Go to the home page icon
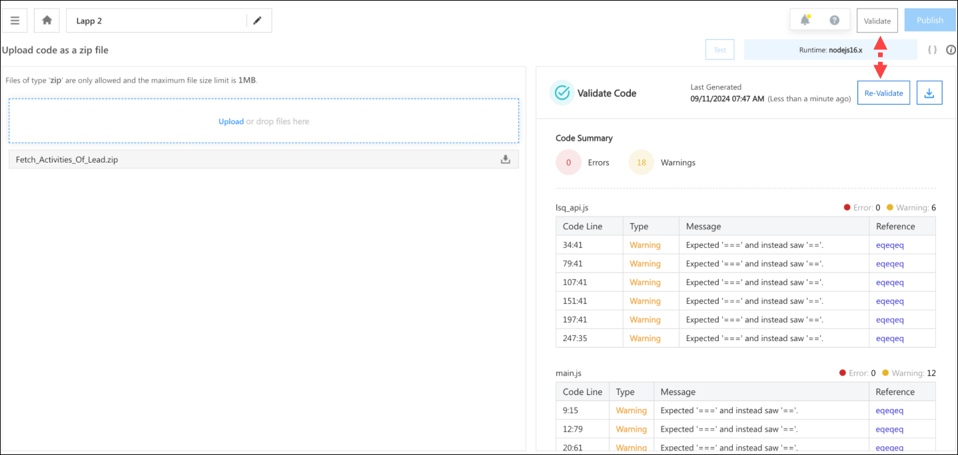Image resolution: width=958 pixels, height=455 pixels. click(x=47, y=21)
